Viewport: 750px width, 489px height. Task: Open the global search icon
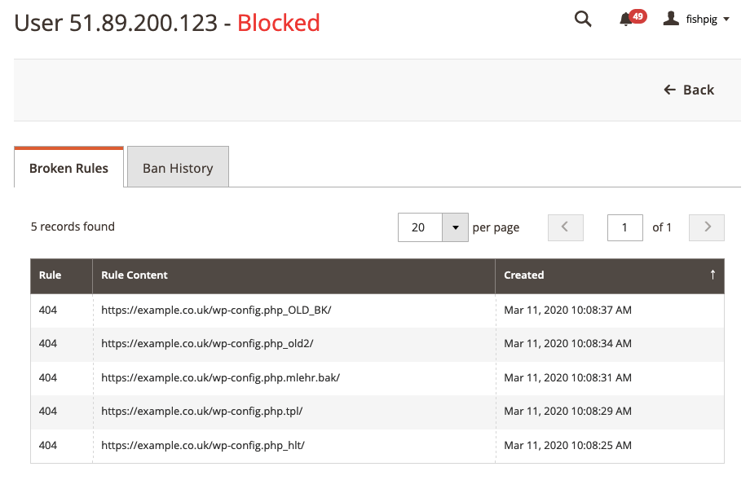click(x=583, y=19)
